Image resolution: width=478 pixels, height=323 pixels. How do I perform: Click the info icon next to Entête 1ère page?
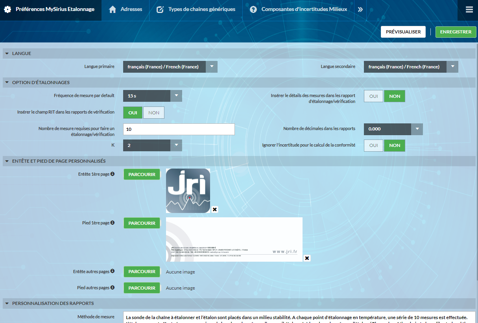[x=113, y=174]
